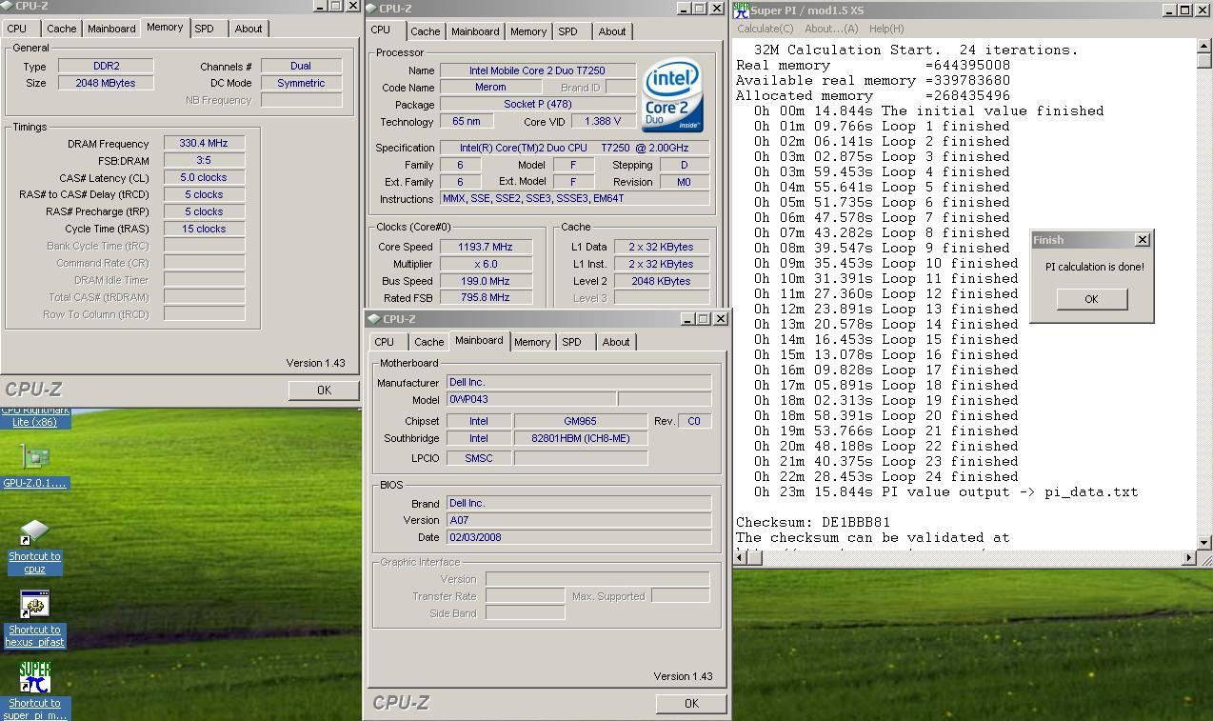Open SPD tab in Mainboard window
The image size is (1213, 721).
click(572, 342)
